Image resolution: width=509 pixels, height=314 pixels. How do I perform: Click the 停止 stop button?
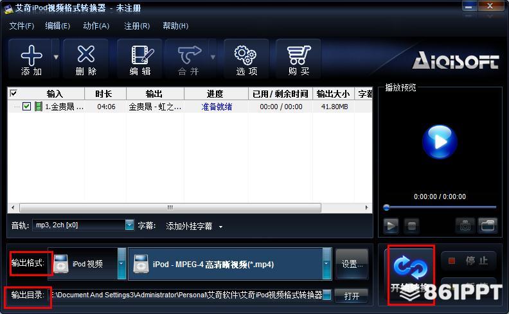[x=469, y=261]
